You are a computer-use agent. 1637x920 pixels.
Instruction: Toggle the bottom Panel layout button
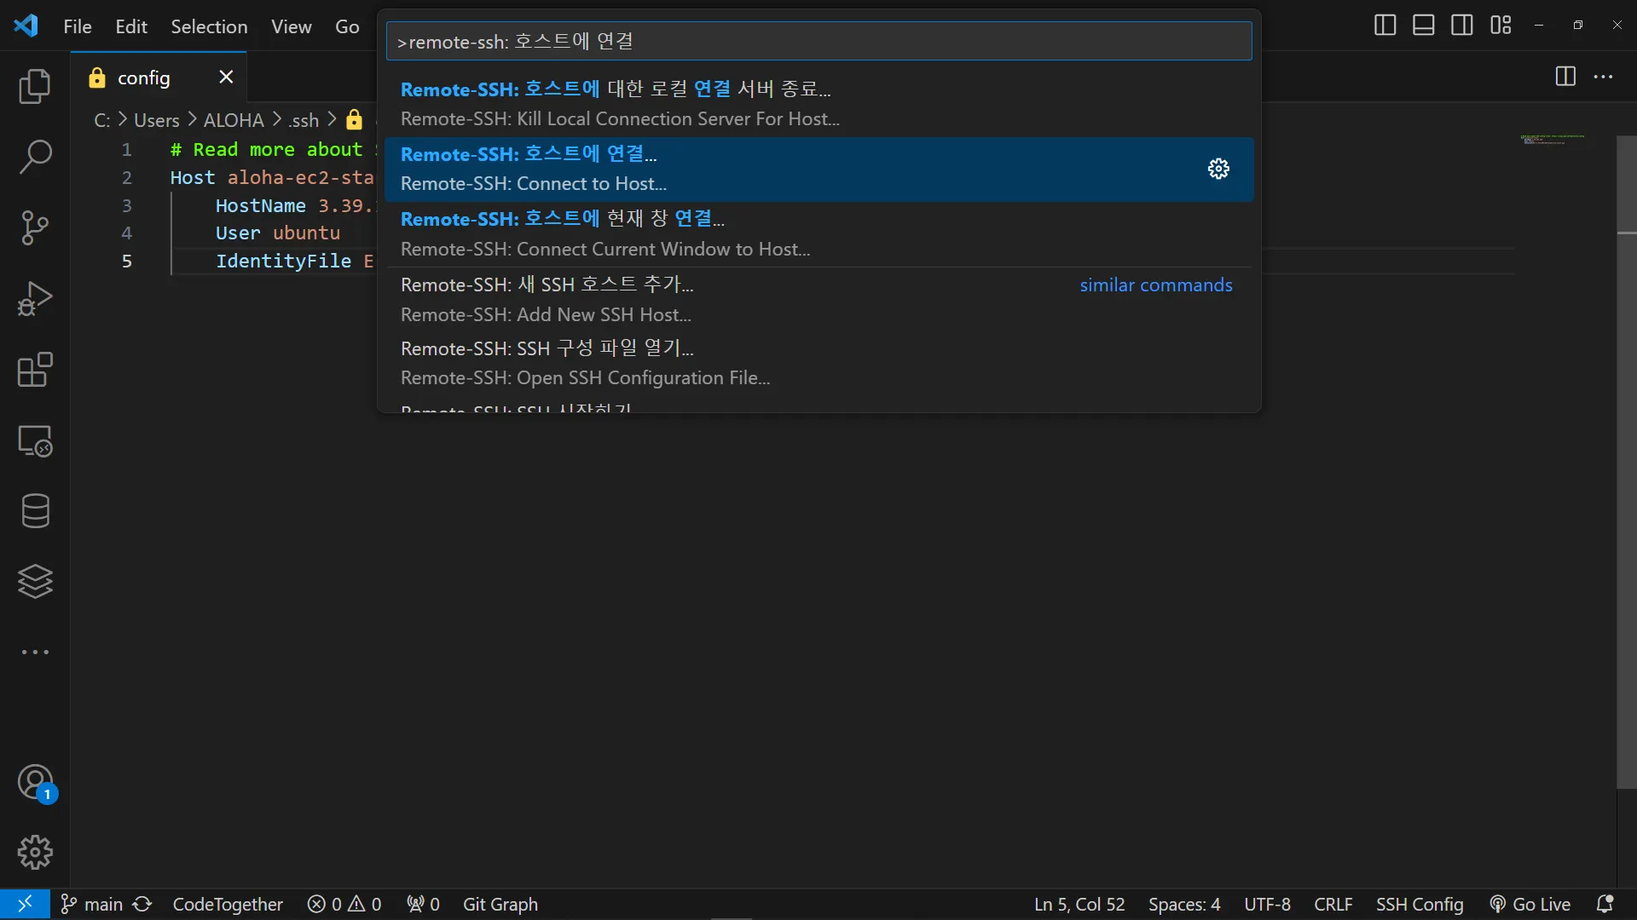tap(1423, 26)
